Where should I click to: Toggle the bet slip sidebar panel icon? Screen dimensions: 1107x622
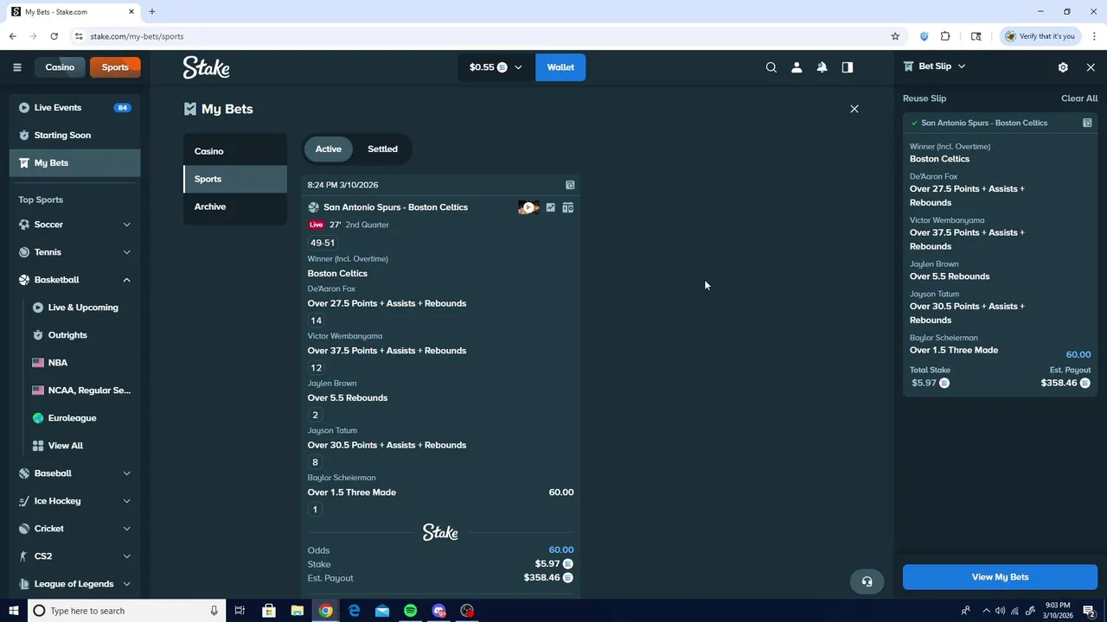[848, 67]
